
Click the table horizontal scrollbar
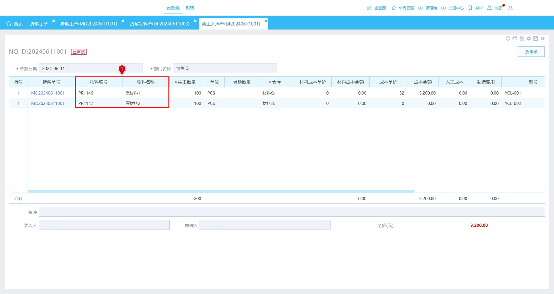(x=221, y=191)
